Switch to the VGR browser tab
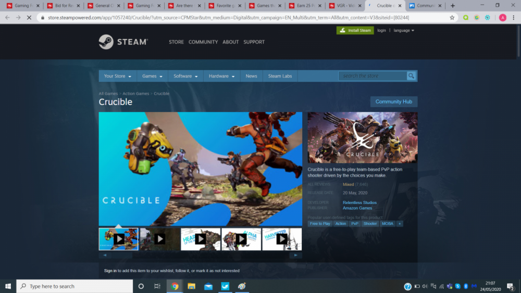The image size is (521, 293). [x=345, y=6]
